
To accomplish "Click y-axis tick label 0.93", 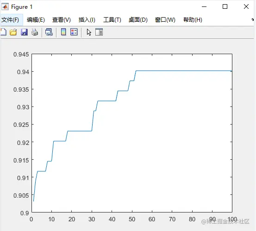I will pos(23,107).
